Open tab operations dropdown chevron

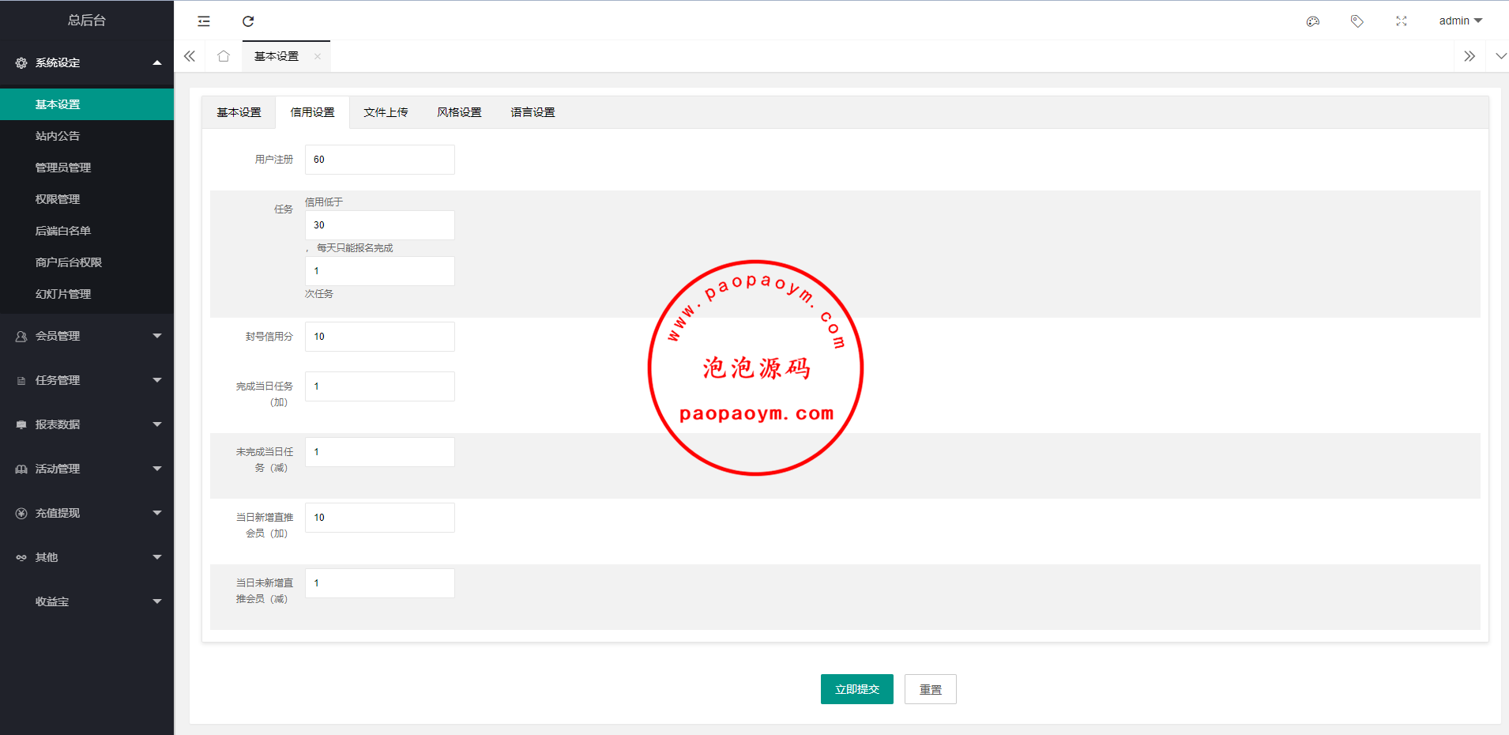pyautogui.click(x=1500, y=56)
